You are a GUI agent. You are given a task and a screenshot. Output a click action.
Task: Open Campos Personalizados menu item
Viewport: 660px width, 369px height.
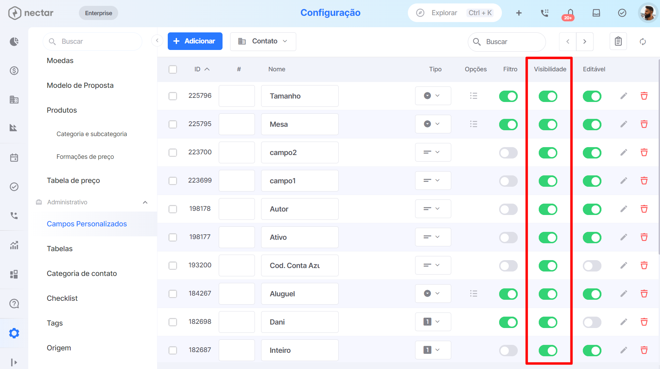pos(87,224)
